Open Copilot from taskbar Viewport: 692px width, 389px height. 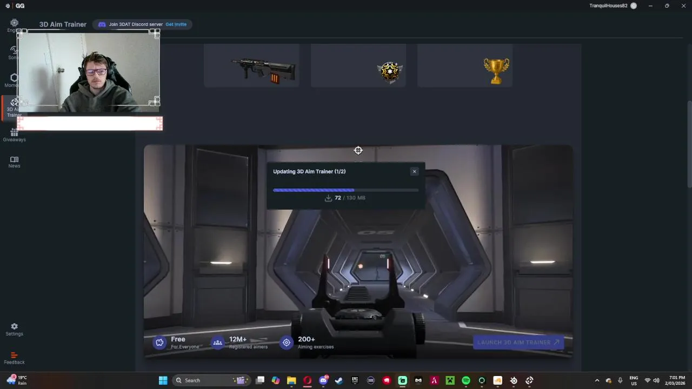point(276,380)
